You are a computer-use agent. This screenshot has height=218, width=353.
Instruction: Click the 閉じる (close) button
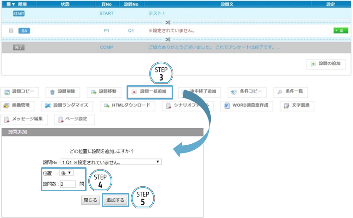90,200
